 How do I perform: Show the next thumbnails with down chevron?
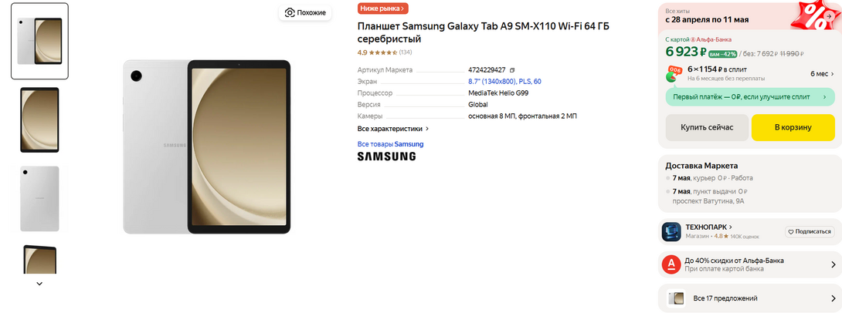[x=39, y=284]
